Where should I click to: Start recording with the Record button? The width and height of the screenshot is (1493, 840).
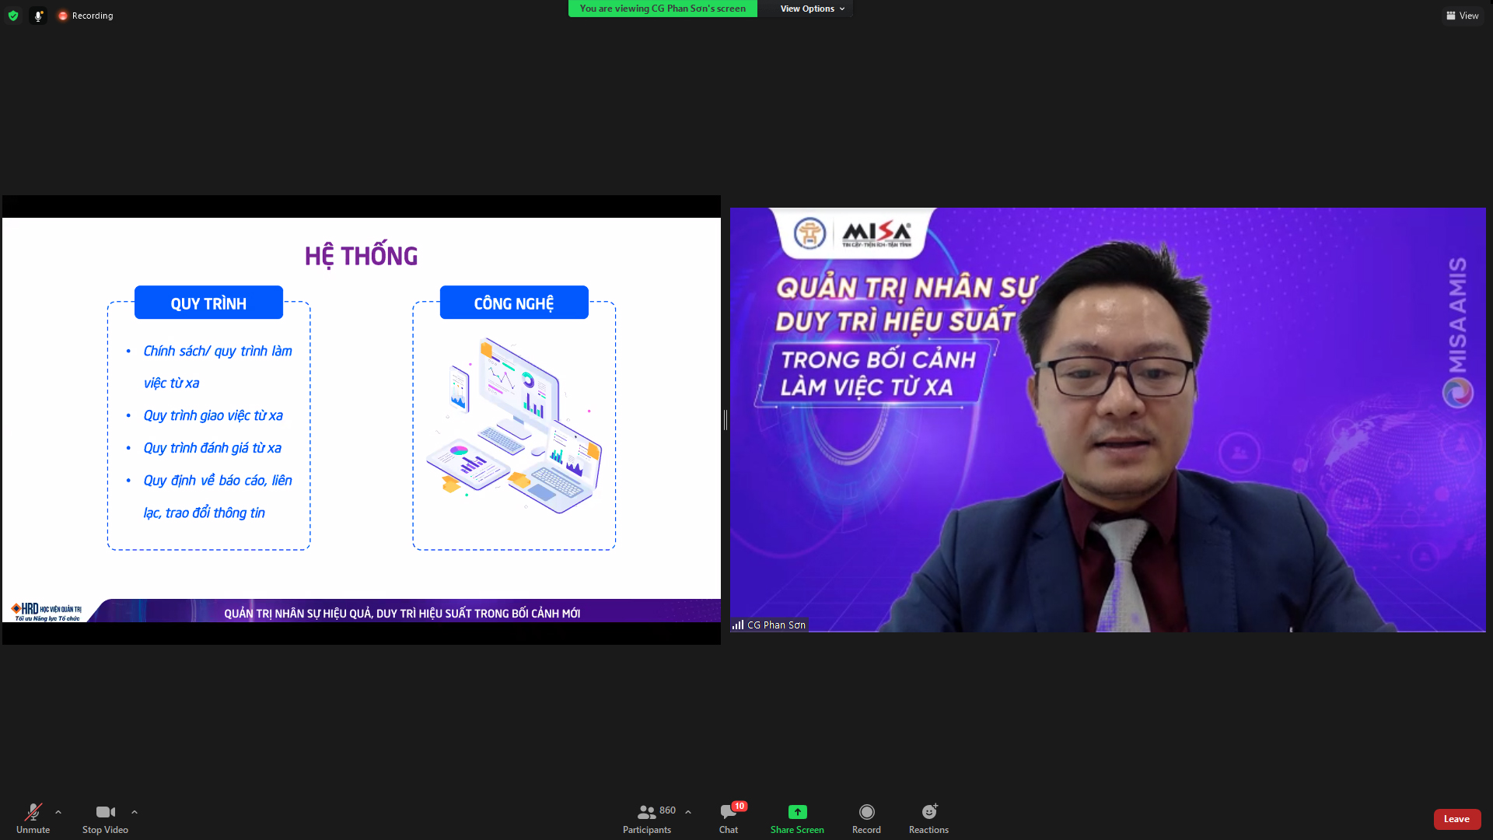866,818
